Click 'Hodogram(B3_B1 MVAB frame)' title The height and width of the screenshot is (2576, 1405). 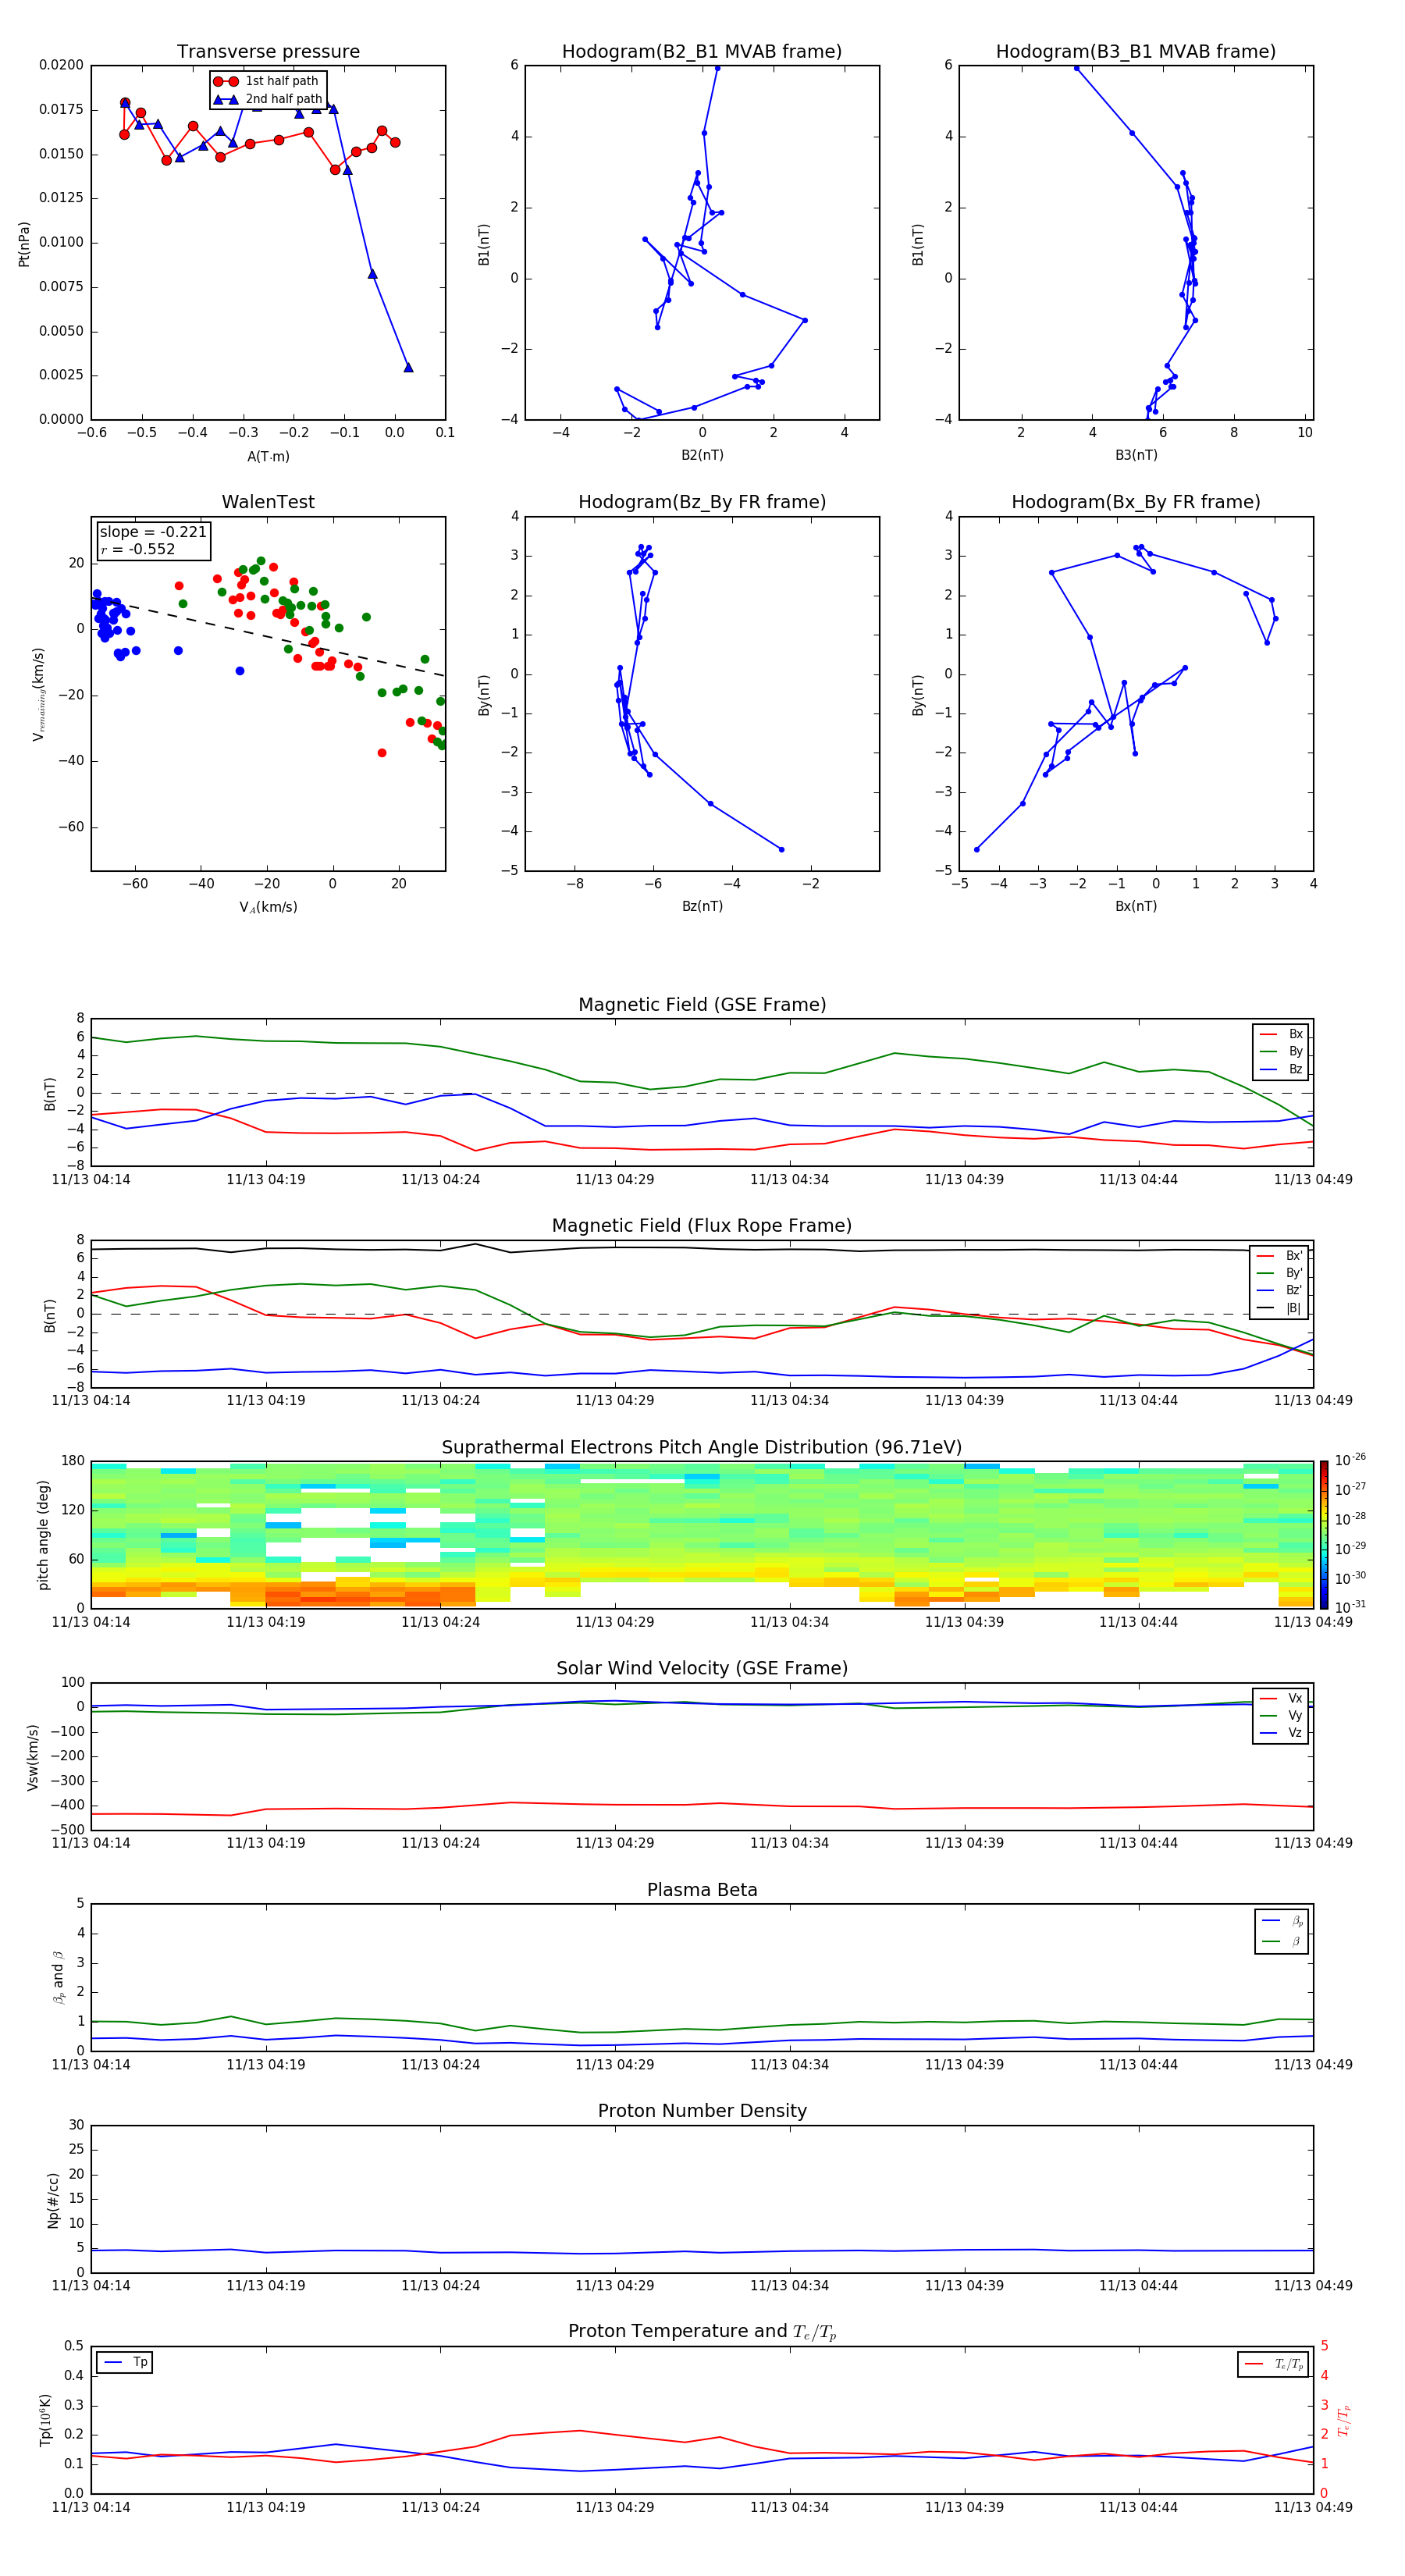coord(1136,52)
